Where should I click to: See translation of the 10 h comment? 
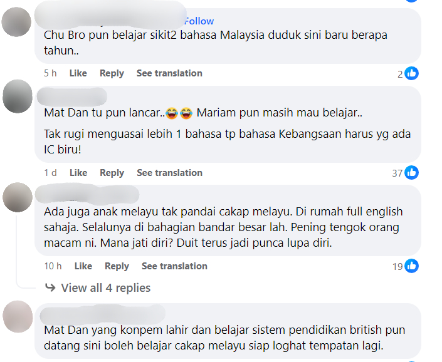pos(174,266)
